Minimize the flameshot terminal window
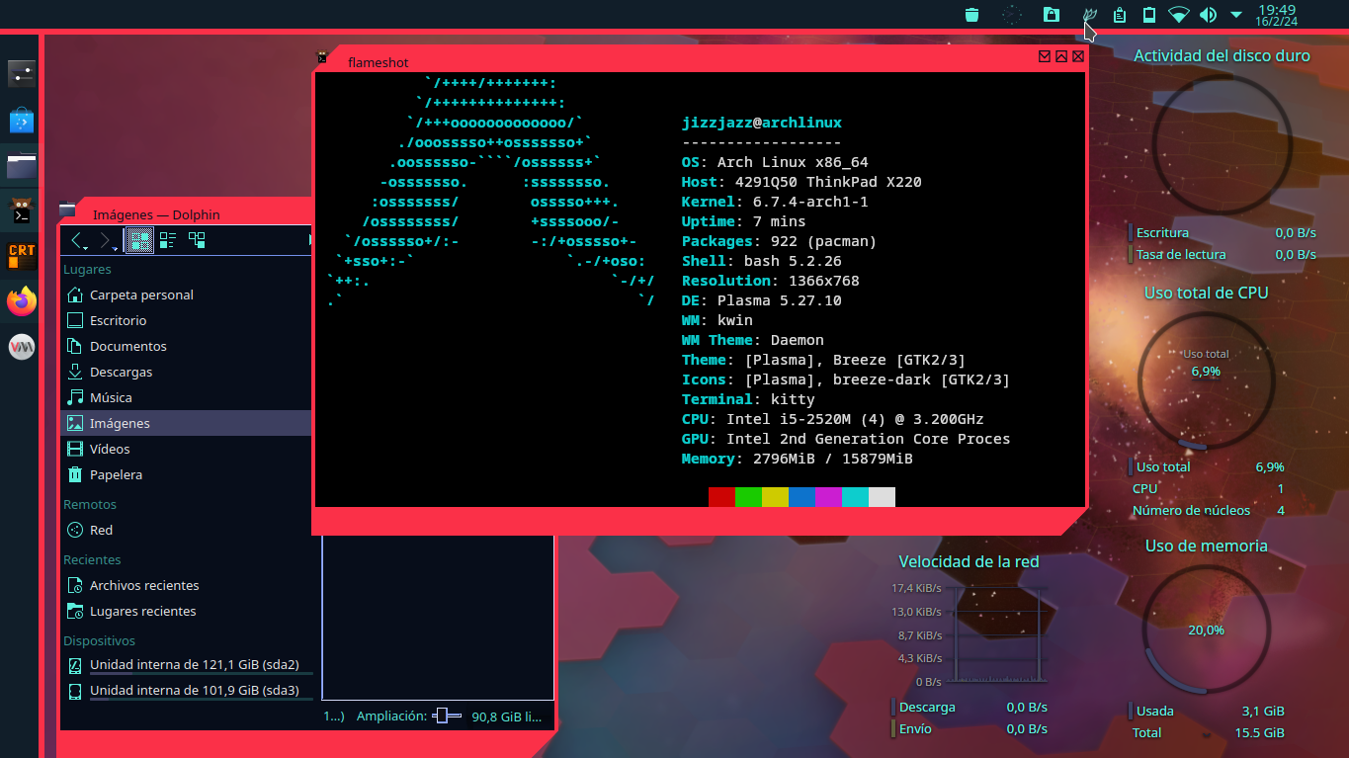Screen dimensions: 1349x758 click(1045, 56)
